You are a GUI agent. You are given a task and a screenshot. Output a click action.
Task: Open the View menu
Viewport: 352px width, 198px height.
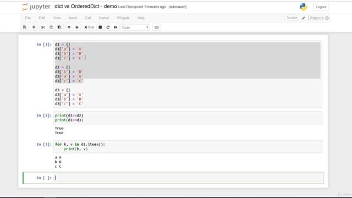click(x=57, y=18)
